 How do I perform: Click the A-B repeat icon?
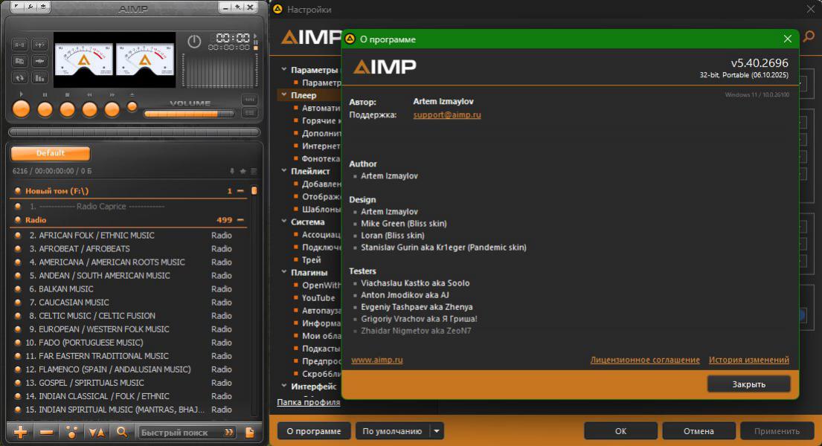point(19,44)
